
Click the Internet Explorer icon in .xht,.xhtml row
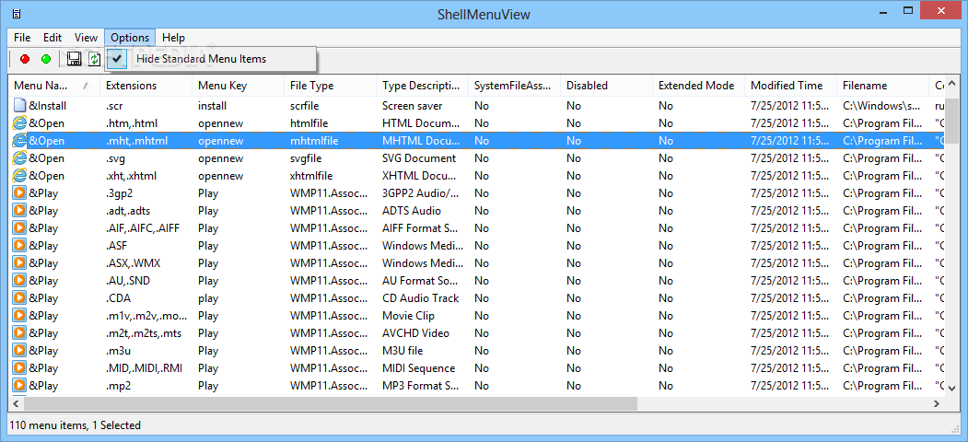point(19,176)
